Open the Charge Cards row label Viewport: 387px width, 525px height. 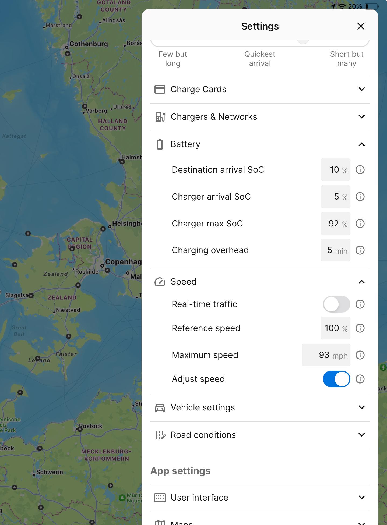tap(198, 89)
